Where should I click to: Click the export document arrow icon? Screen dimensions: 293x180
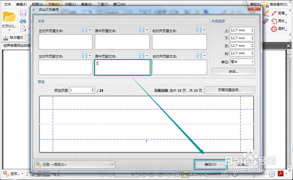coord(23,29)
